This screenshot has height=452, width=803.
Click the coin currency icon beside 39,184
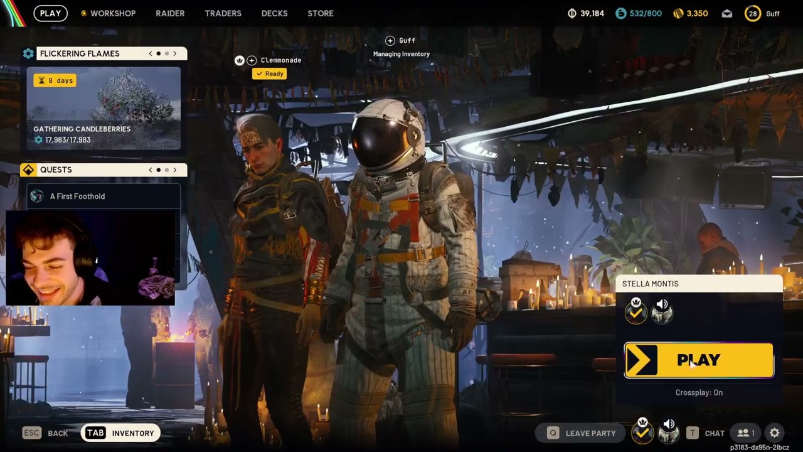[572, 13]
